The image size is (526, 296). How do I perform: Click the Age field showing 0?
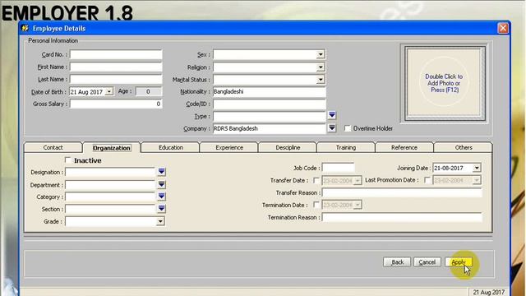[149, 91]
